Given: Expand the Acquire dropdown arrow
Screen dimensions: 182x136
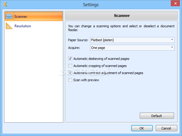Looking at the screenshot, I should [x=172, y=47].
